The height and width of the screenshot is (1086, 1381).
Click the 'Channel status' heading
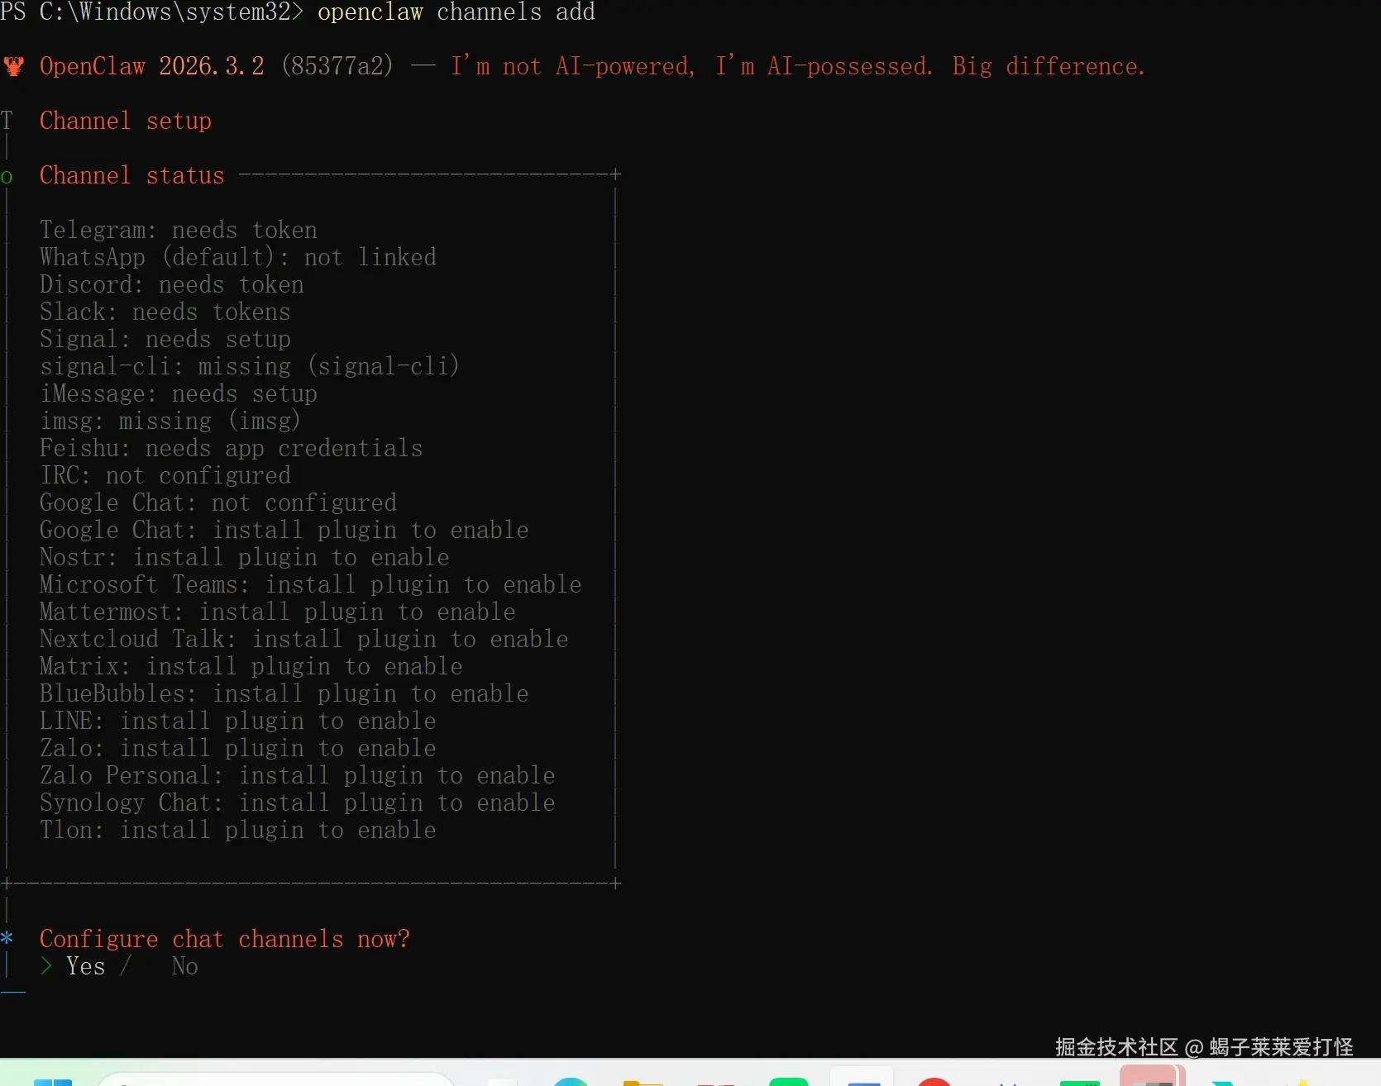pyautogui.click(x=132, y=175)
